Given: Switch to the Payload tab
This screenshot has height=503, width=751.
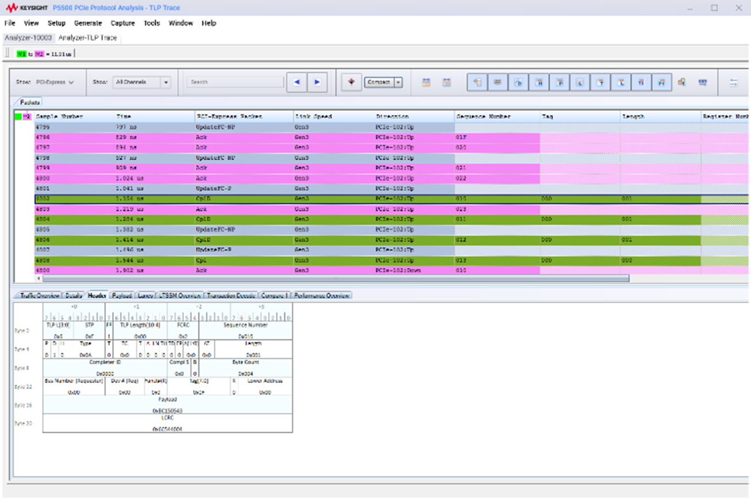Looking at the screenshot, I should [x=121, y=294].
